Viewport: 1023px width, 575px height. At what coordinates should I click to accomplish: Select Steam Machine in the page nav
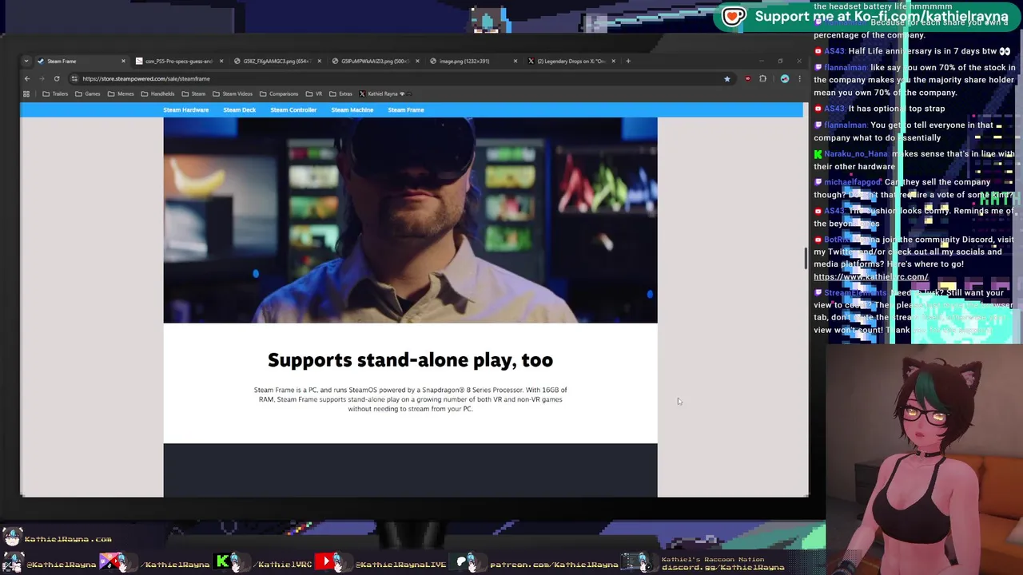point(352,109)
